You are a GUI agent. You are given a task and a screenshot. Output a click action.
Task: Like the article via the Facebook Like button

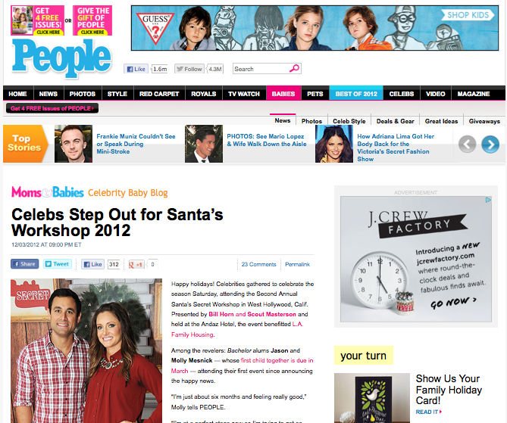92,264
